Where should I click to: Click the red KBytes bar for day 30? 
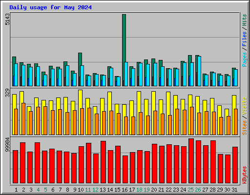coord(228,169)
